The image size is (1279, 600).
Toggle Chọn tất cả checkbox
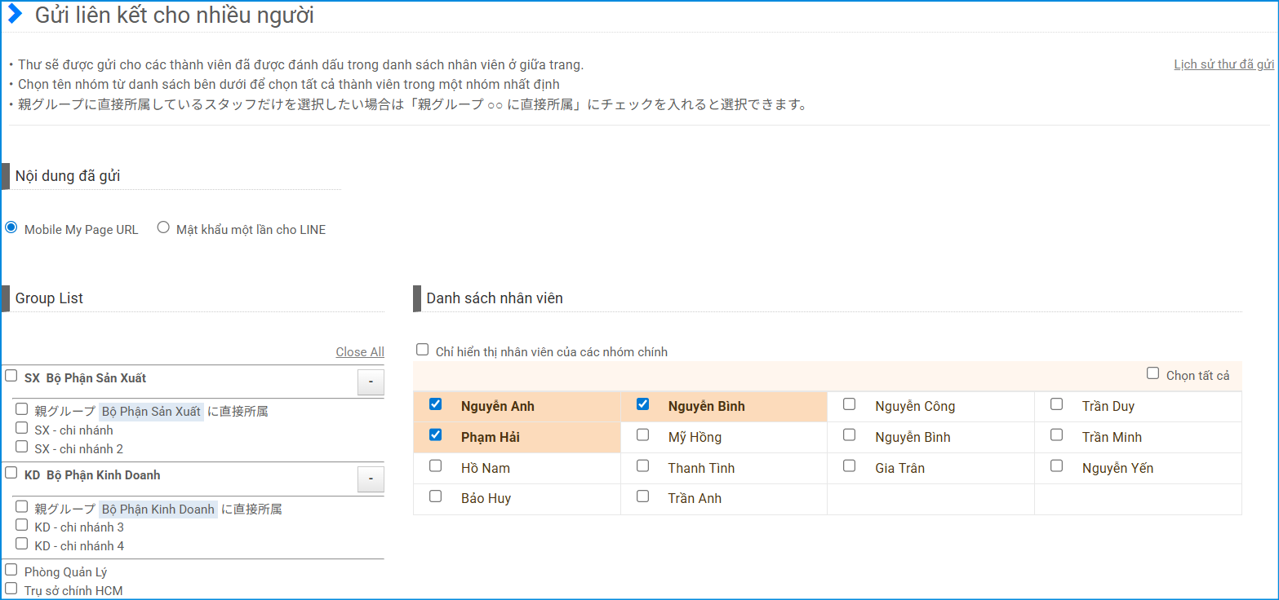(1152, 373)
